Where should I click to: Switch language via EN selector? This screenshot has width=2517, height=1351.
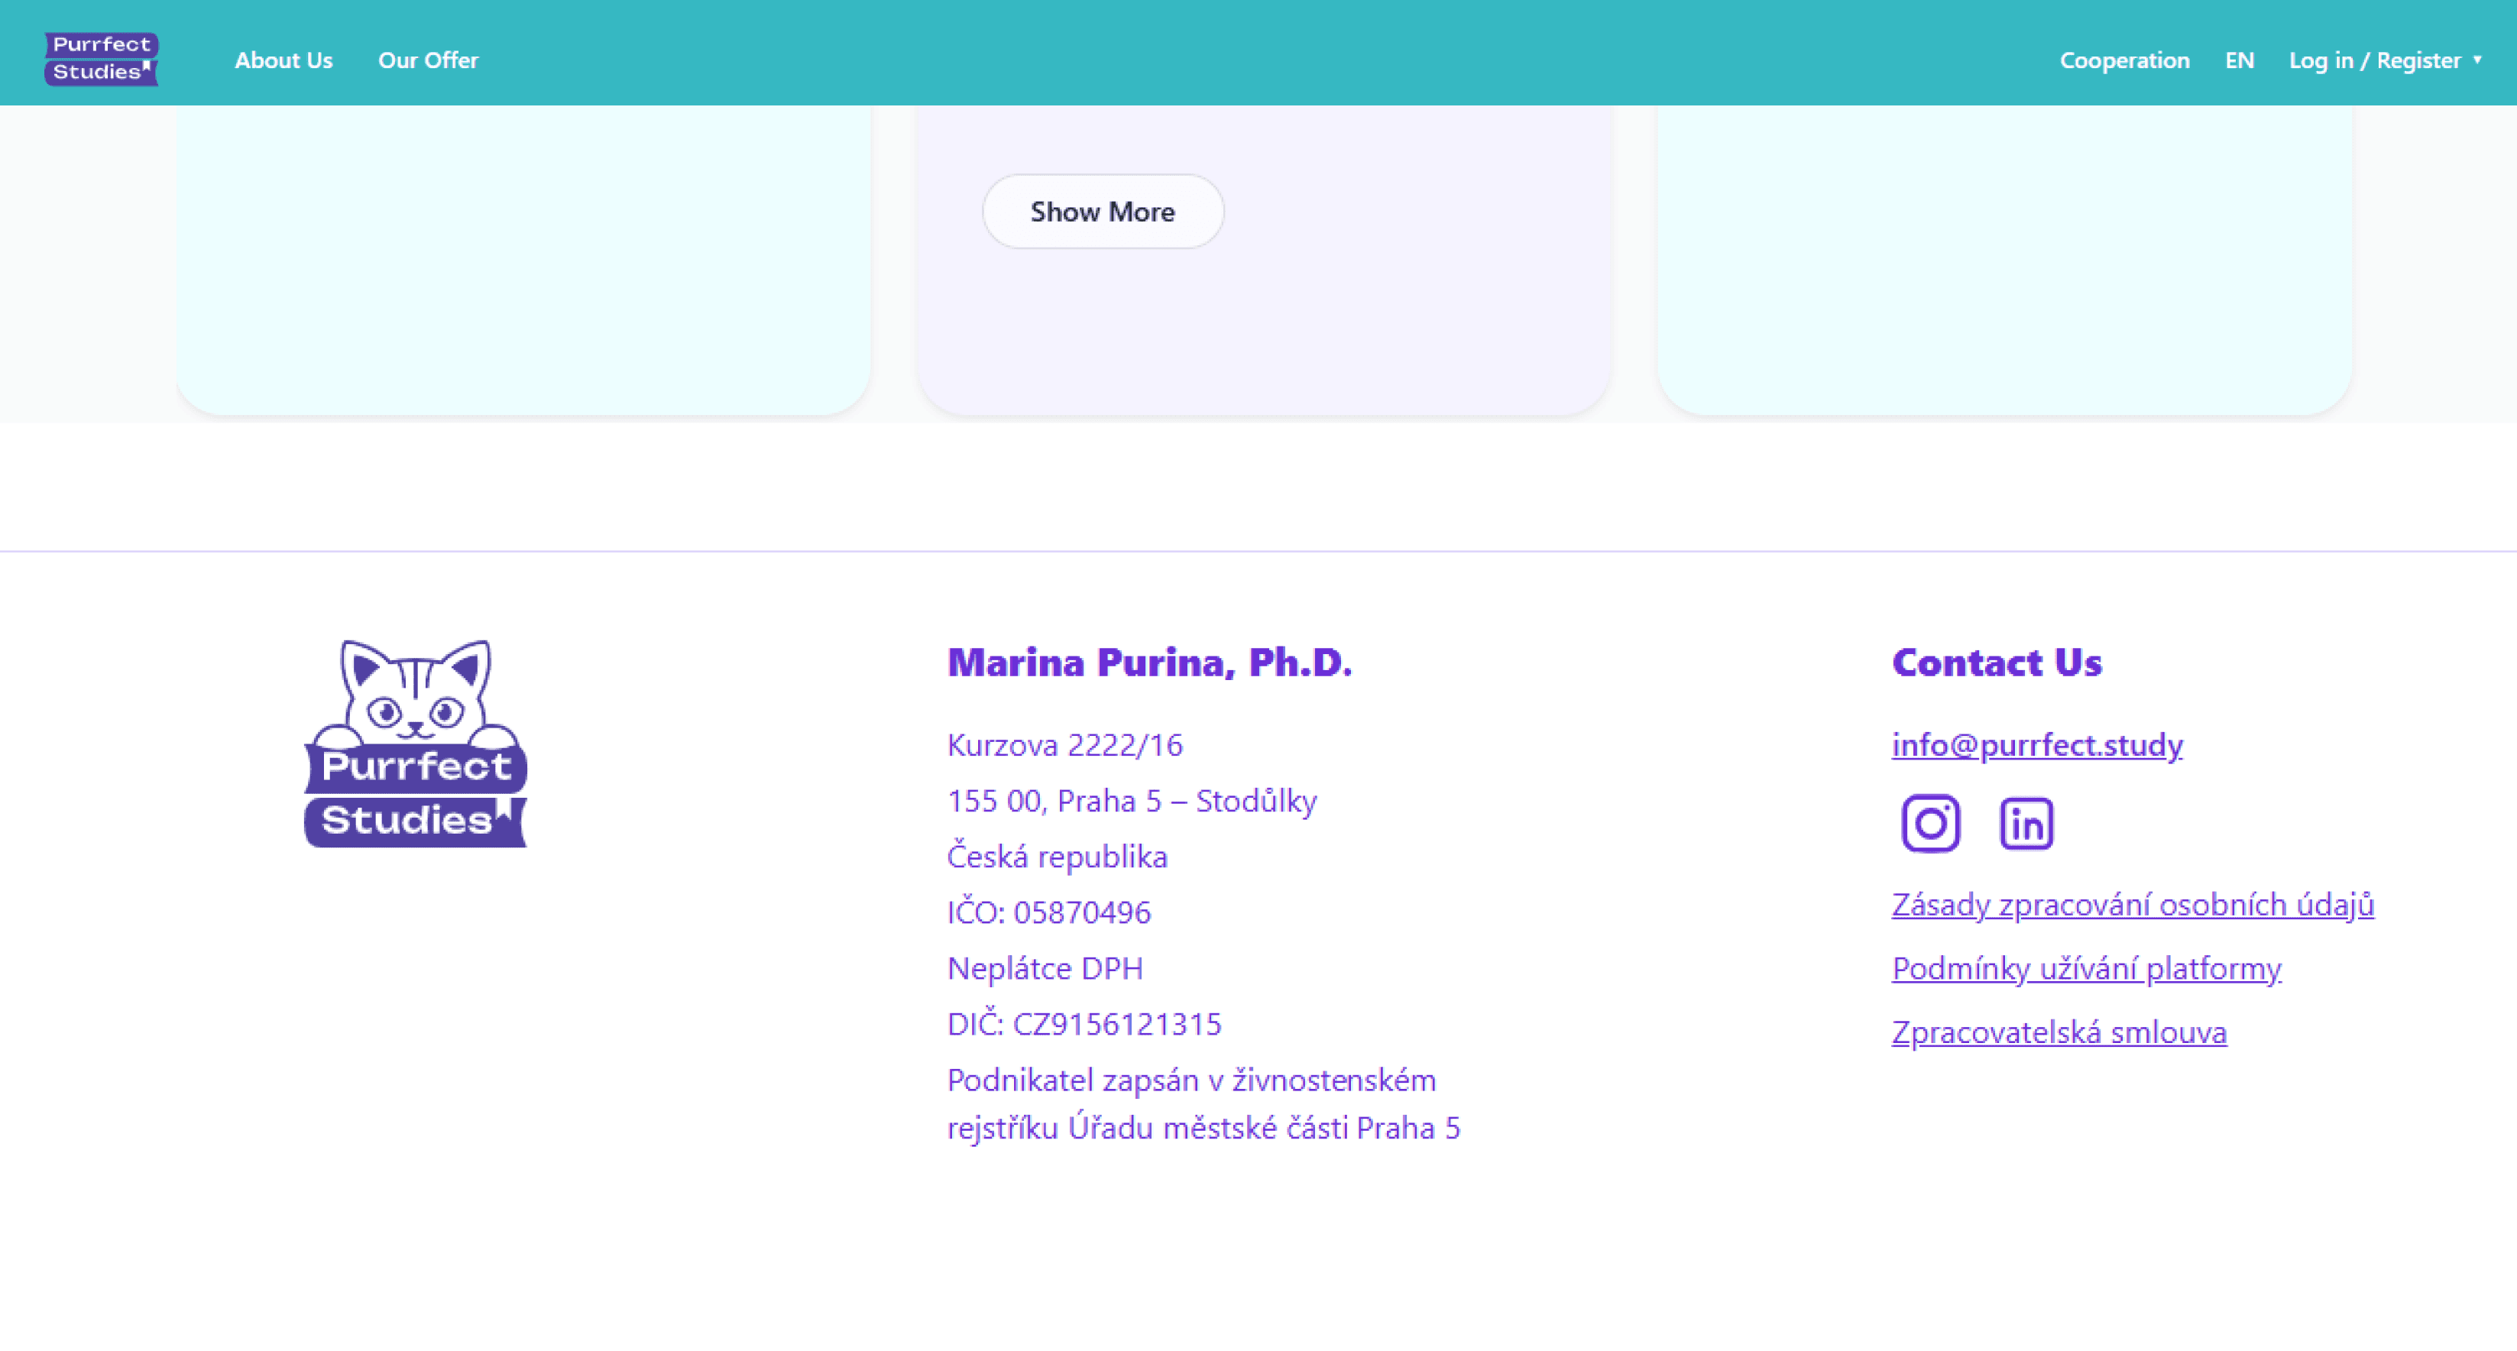tap(2240, 60)
